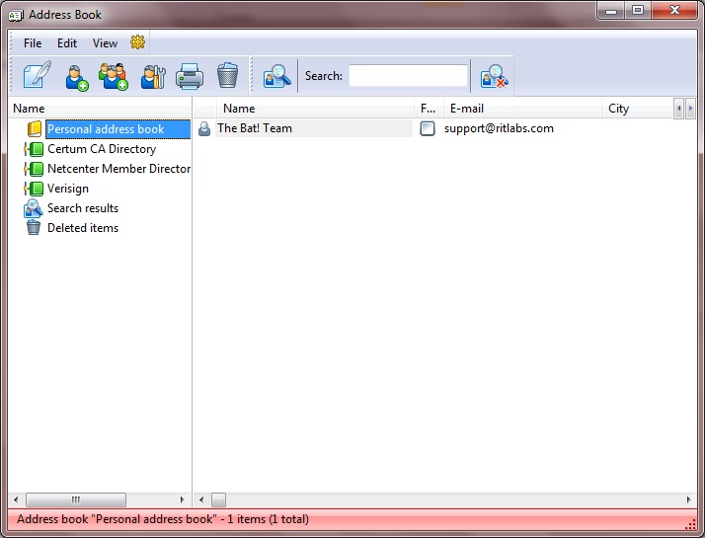The height and width of the screenshot is (538, 705).
Task: Sort by the E-mail column header
Action: coord(522,109)
